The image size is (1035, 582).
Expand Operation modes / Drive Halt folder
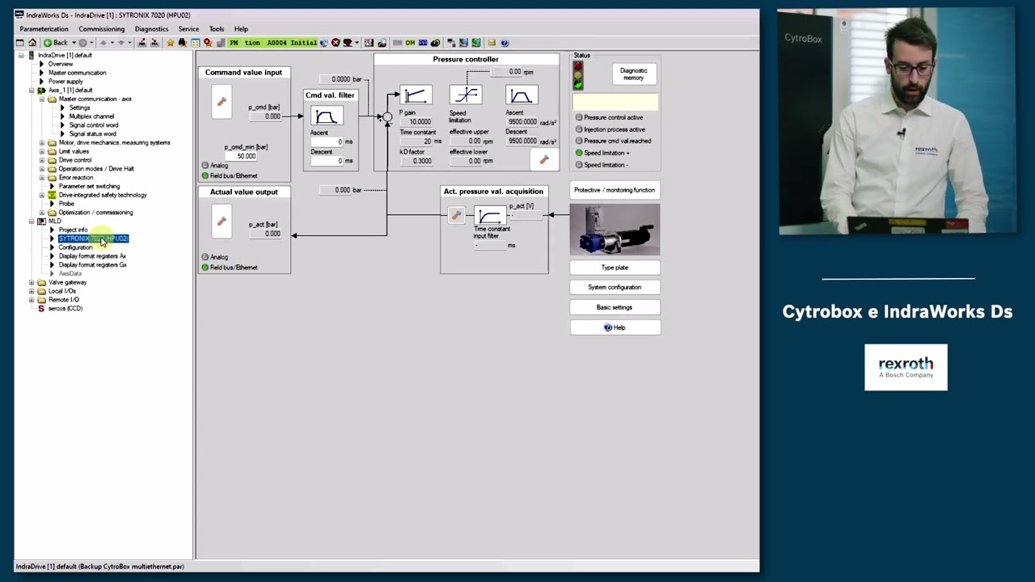pyautogui.click(x=42, y=168)
